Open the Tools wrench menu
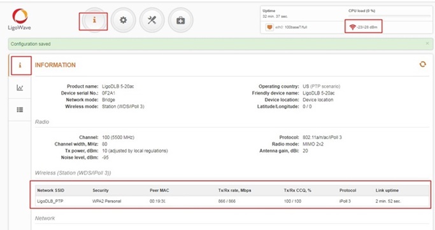Screen dimensions: 435x230 pyautogui.click(x=152, y=20)
